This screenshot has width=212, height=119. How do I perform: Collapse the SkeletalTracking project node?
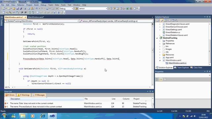tap(157, 38)
